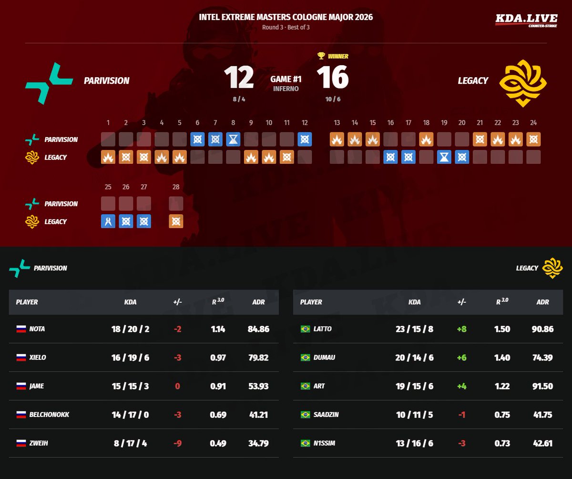Open player SAADZIN's name
The width and height of the screenshot is (572, 479).
[326, 415]
